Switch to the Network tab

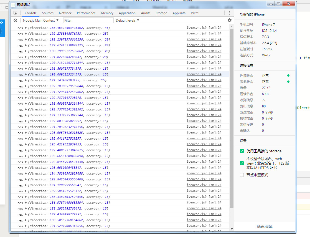pyautogui.click(x=65, y=13)
